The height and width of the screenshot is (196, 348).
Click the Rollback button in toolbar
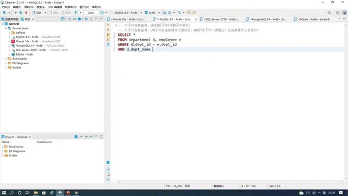point(66,13)
